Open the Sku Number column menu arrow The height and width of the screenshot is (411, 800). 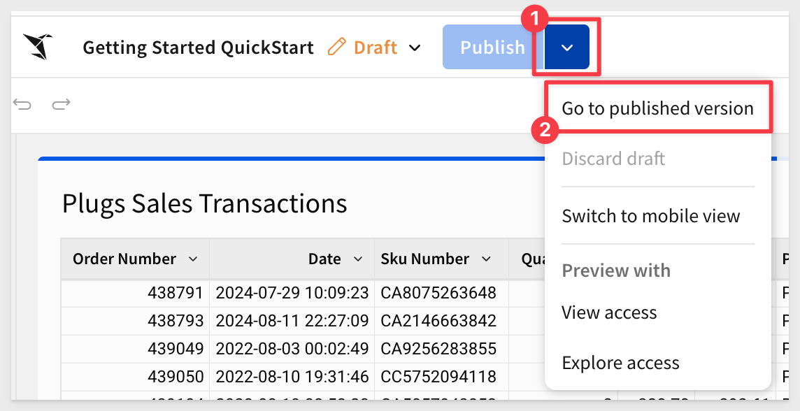tap(486, 259)
